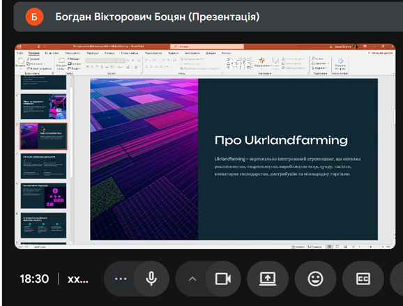Toggle bold formatting in ribbon
The width and height of the screenshot is (403, 306).
coord(88,67)
